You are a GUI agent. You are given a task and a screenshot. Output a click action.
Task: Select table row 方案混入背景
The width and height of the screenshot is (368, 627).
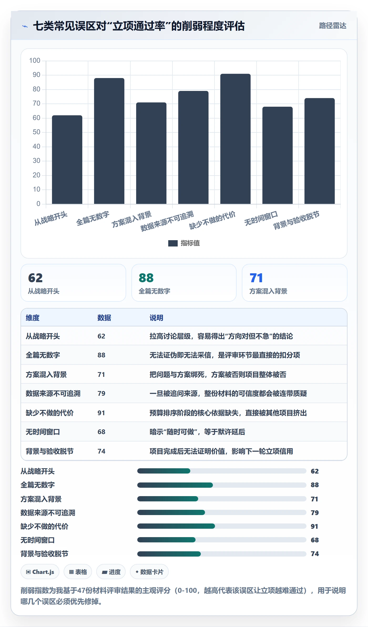184,374
